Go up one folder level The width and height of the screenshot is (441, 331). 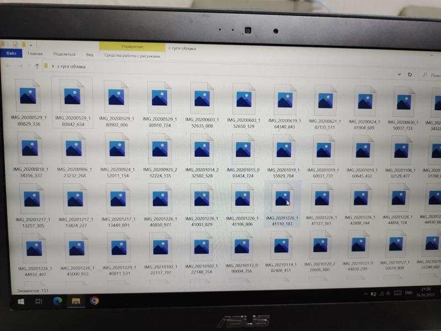coord(37,66)
